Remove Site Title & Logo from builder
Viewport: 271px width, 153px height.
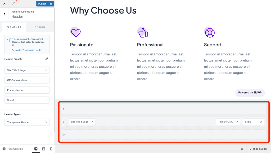point(92,122)
